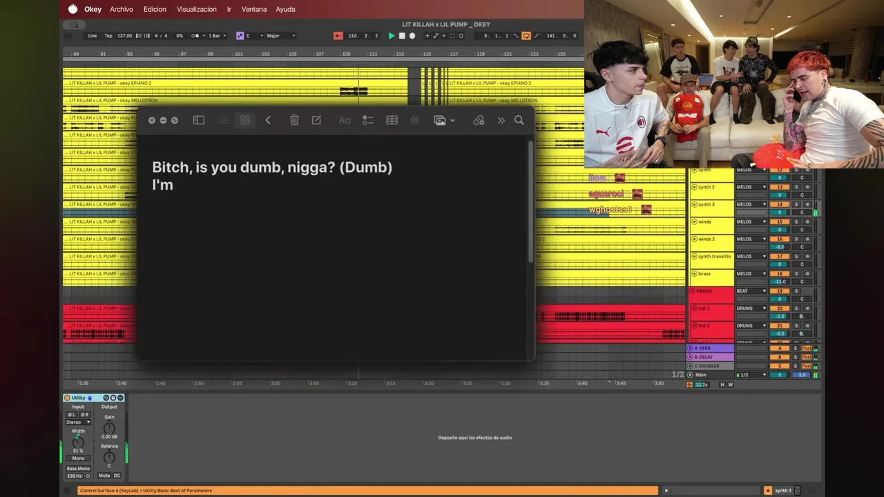Open the Ayuda menu
This screenshot has height=497, width=884.
pos(285,9)
